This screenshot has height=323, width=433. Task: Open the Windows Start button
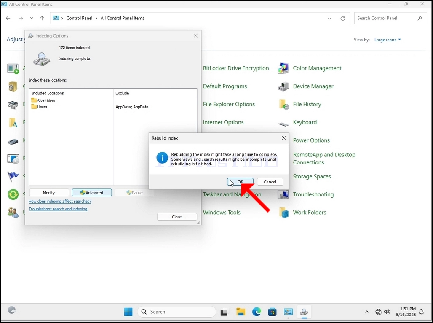tap(128, 312)
